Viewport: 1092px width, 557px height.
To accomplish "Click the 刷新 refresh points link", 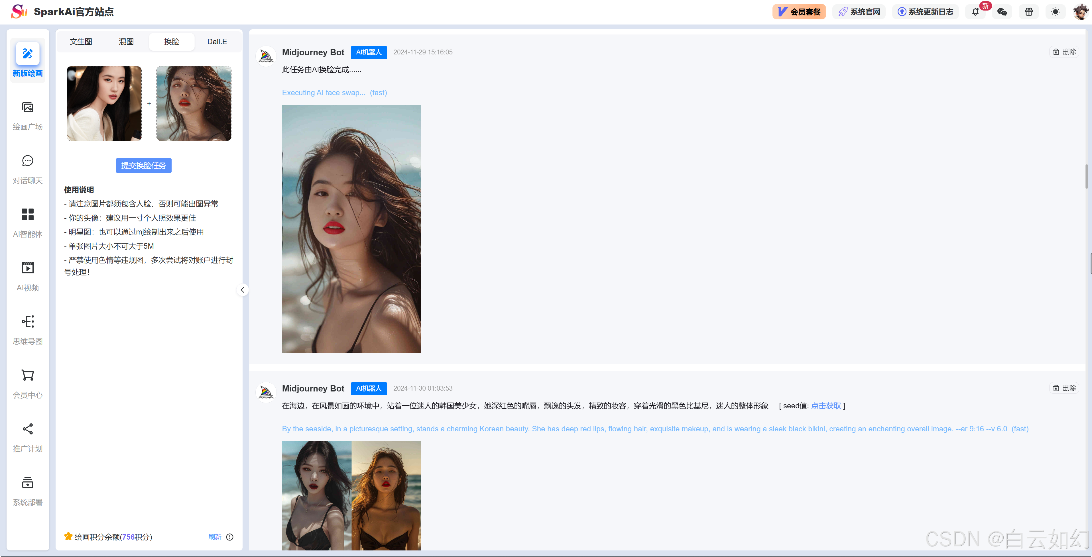I will pos(215,537).
